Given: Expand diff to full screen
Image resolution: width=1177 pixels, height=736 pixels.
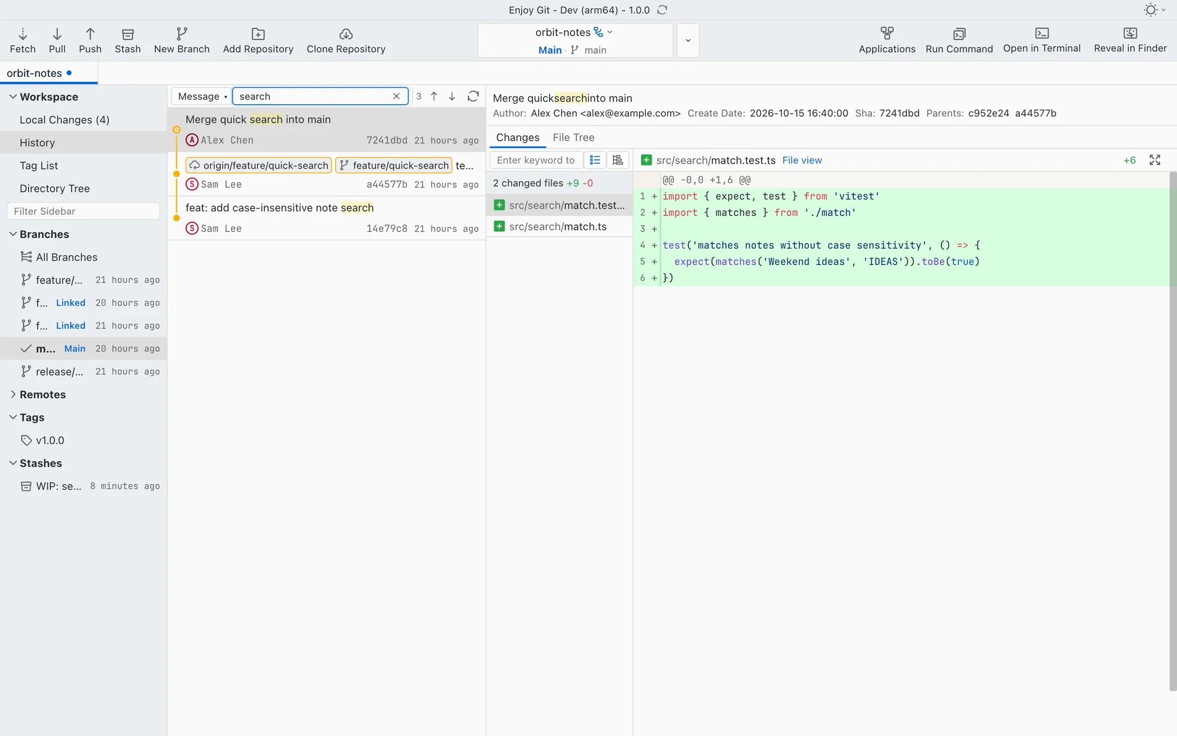Looking at the screenshot, I should (1155, 160).
